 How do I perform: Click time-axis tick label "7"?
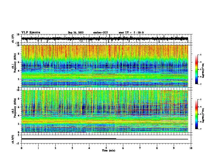[x=140, y=148]
